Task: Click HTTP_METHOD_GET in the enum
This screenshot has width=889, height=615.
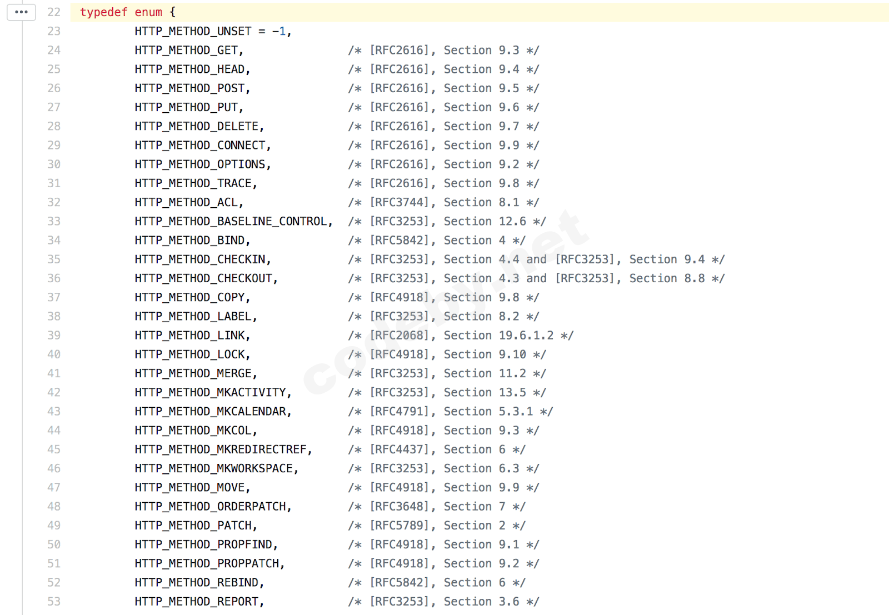Action: (x=186, y=51)
